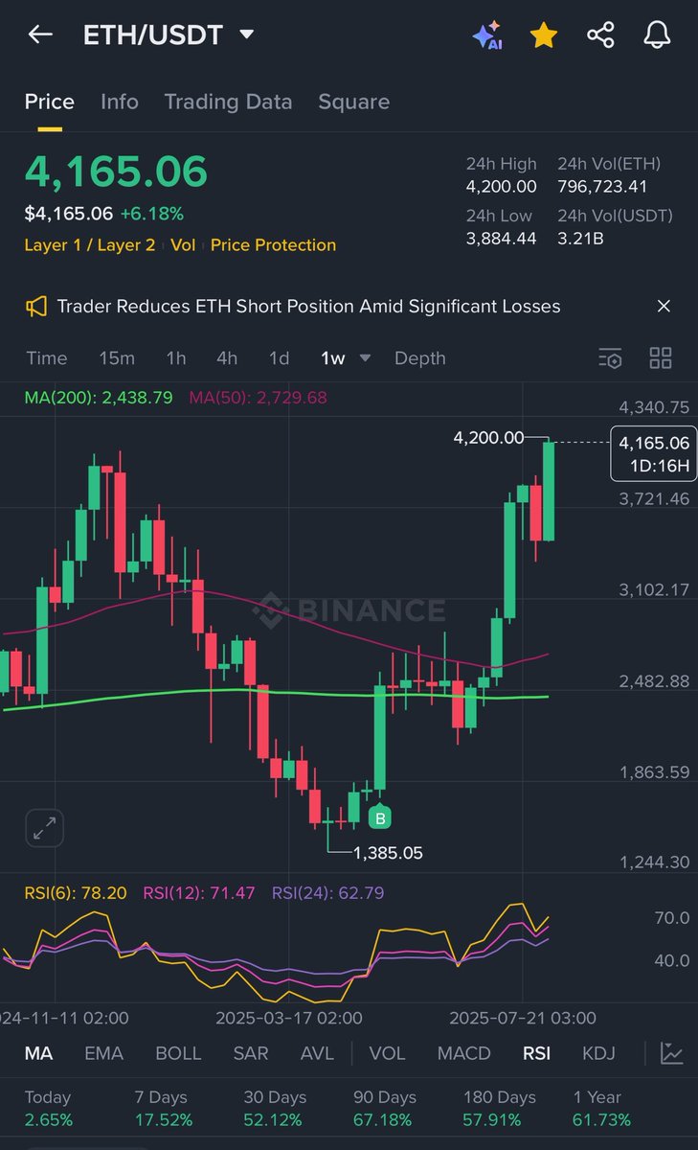Click the Price Protection tag
Image resolution: width=698 pixels, height=1150 pixels.
273,245
